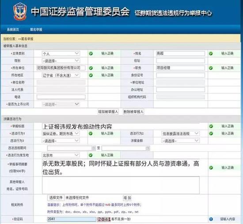Click the green check icon beside 违法行为1

91,133
